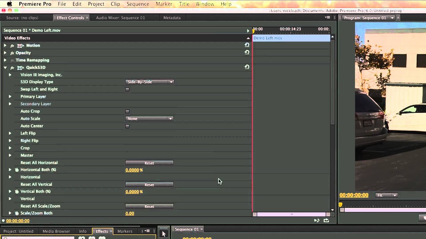Click Reset button for Reset All Horizontal
426x239 pixels.
[x=149, y=163]
